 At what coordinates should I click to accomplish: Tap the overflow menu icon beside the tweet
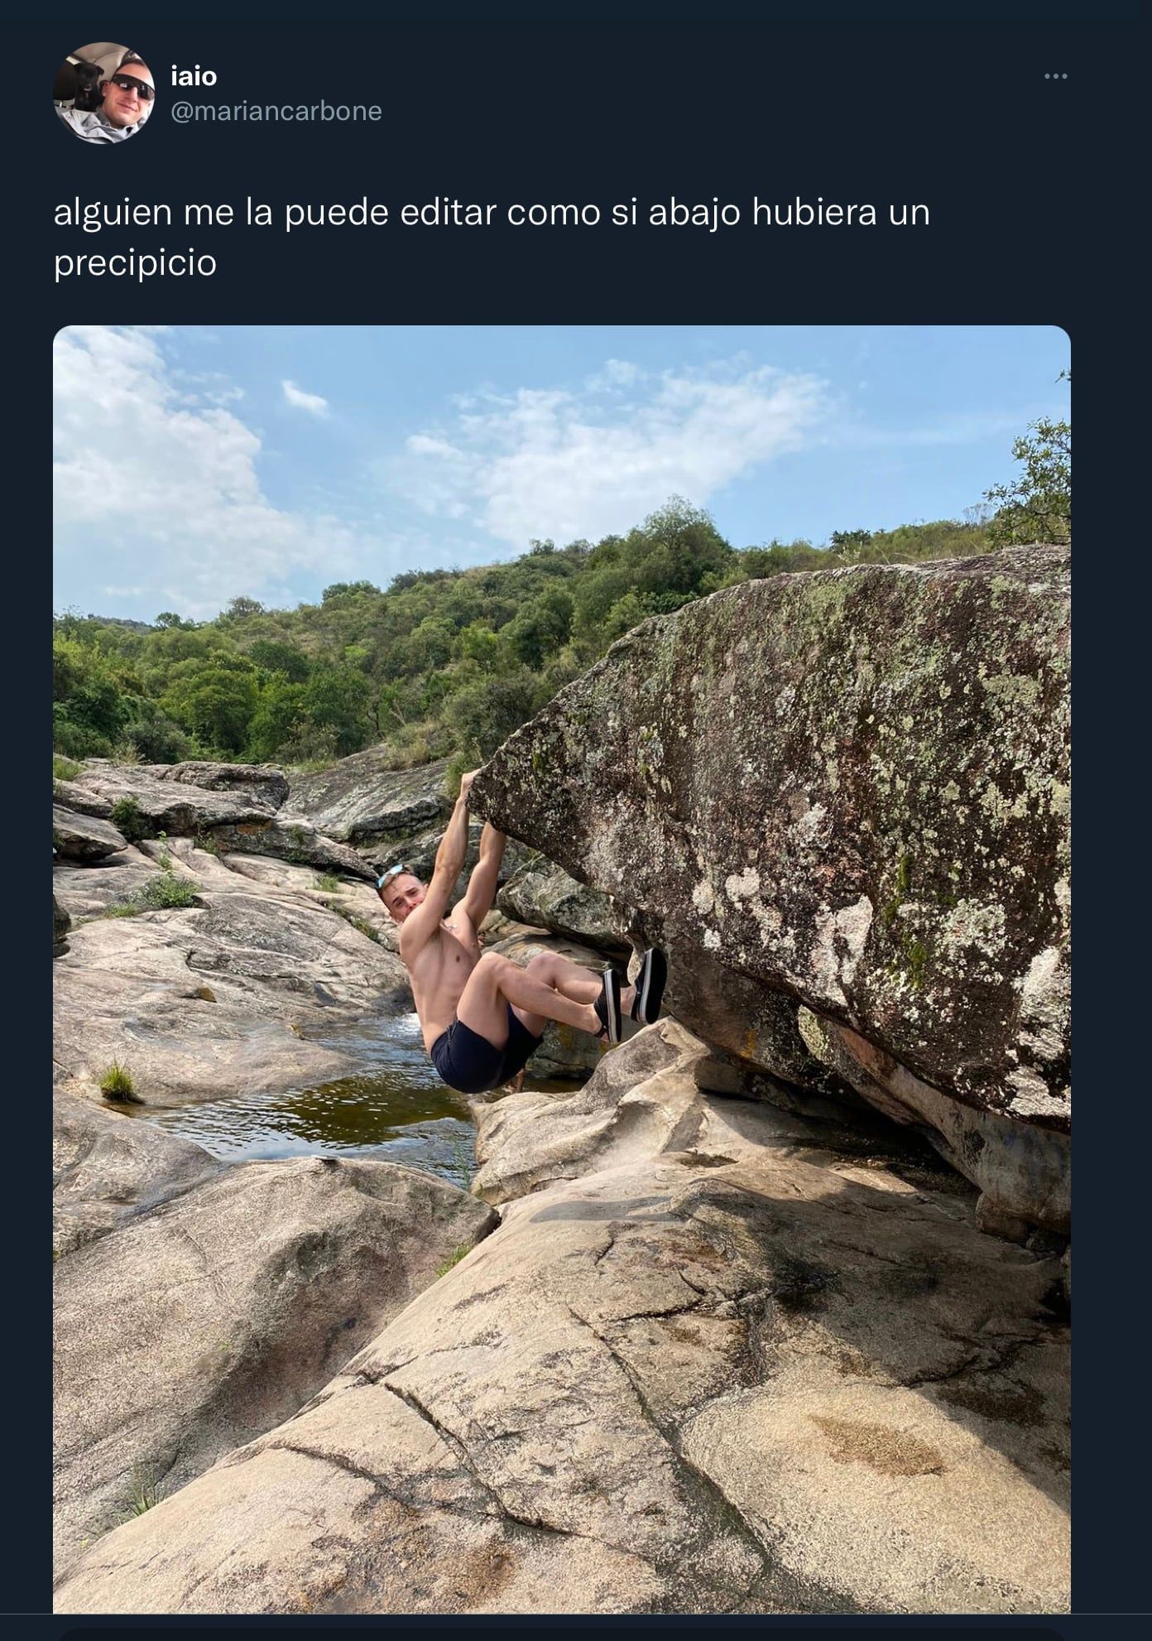pyautogui.click(x=1054, y=75)
